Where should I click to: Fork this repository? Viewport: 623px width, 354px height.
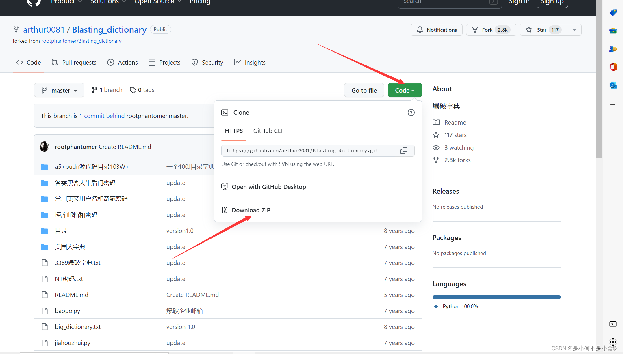click(491, 30)
